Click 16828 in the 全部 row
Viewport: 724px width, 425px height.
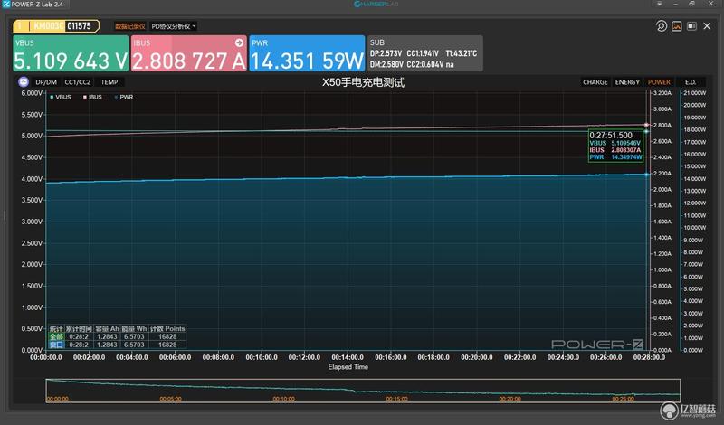click(167, 337)
